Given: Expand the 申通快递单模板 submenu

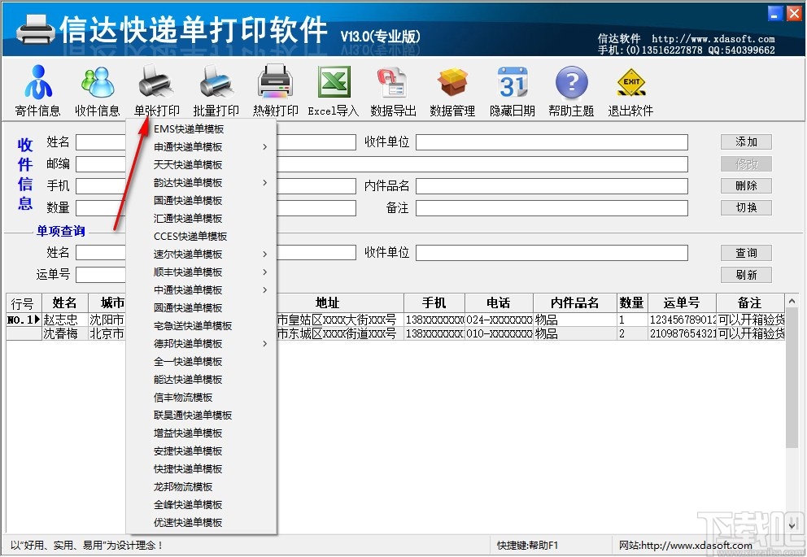Looking at the screenshot, I should coord(189,146).
